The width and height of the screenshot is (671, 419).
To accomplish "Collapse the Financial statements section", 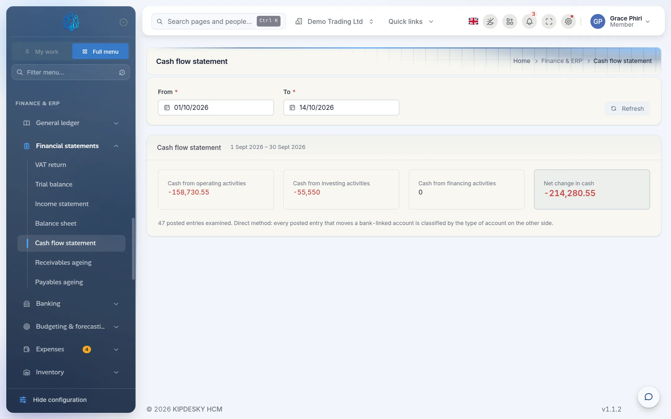I will [71, 146].
